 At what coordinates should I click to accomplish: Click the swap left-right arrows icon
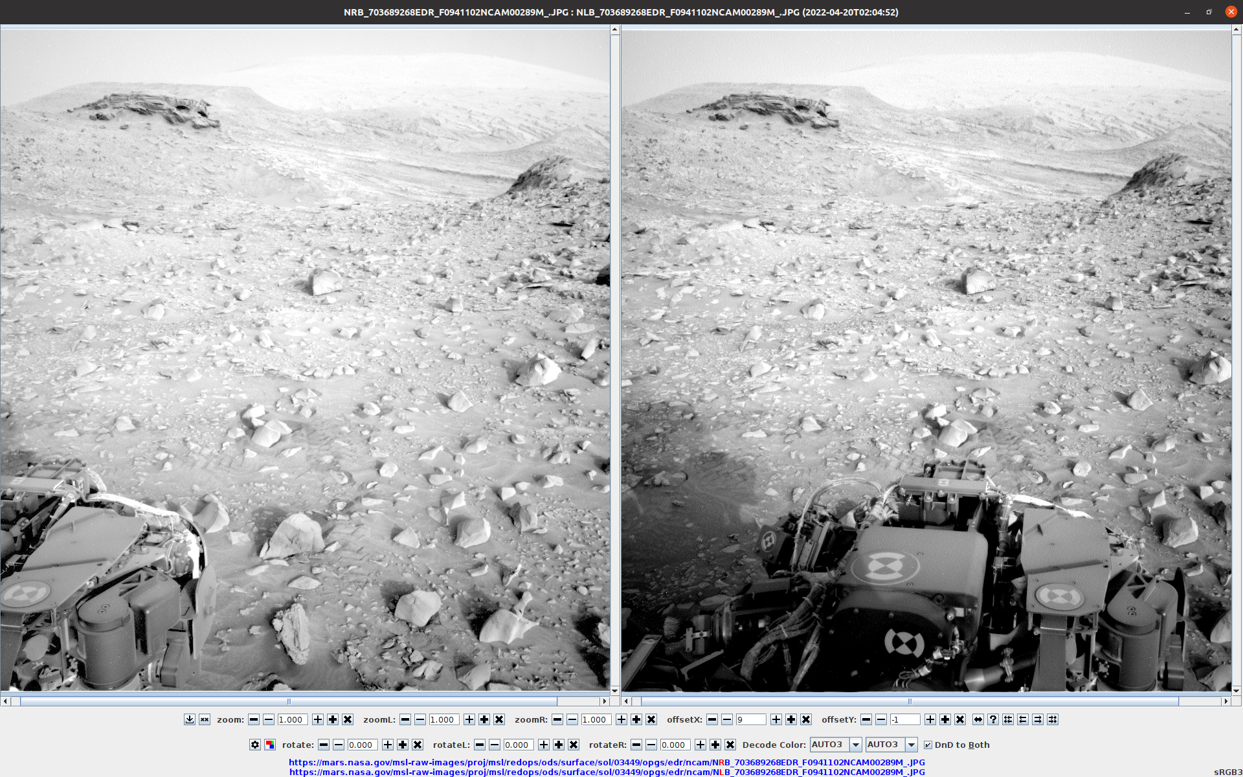[x=978, y=719]
